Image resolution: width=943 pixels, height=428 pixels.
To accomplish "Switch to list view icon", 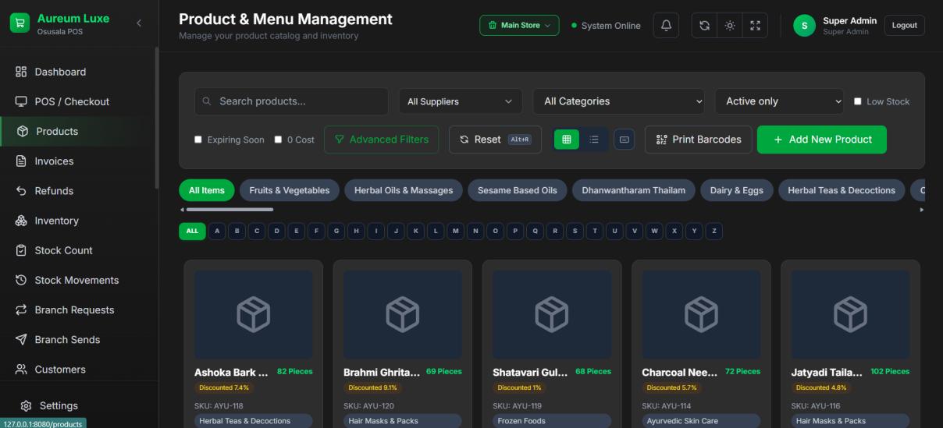I will coord(594,140).
